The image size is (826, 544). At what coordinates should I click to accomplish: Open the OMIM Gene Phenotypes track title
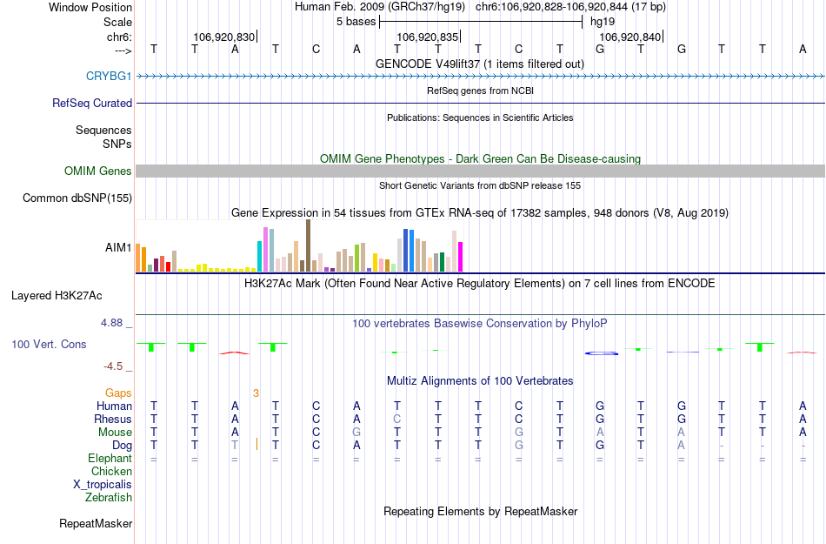point(480,158)
